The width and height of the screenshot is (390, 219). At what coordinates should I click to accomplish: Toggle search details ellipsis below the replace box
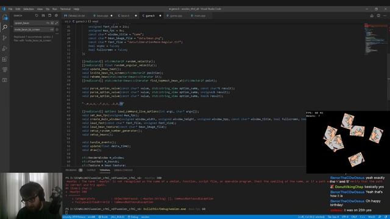coord(57,33)
